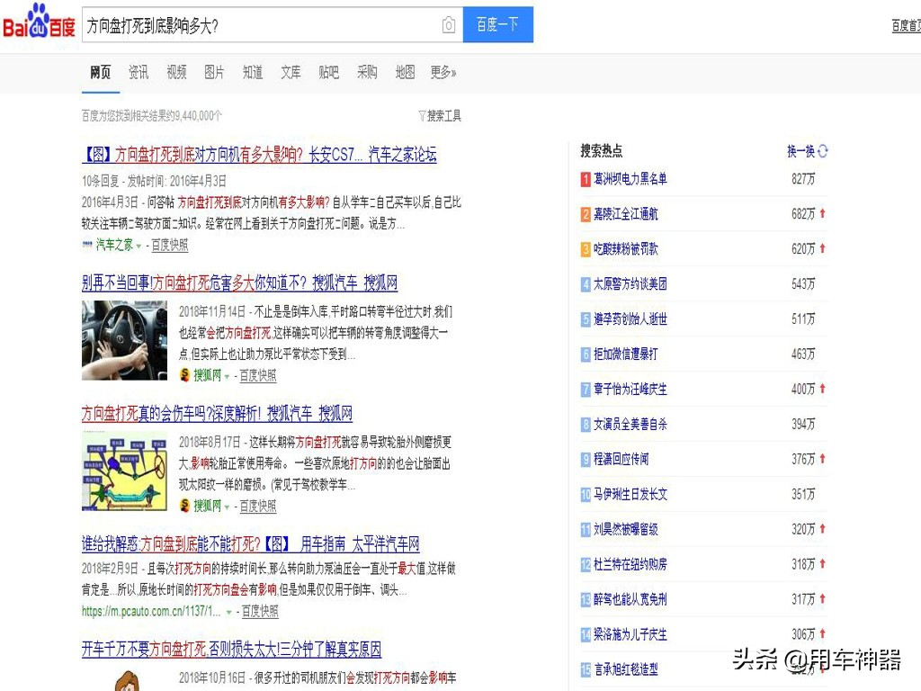Open 搜索工具 filter options
Image resolution: width=921 pixels, height=691 pixels.
coord(440,116)
